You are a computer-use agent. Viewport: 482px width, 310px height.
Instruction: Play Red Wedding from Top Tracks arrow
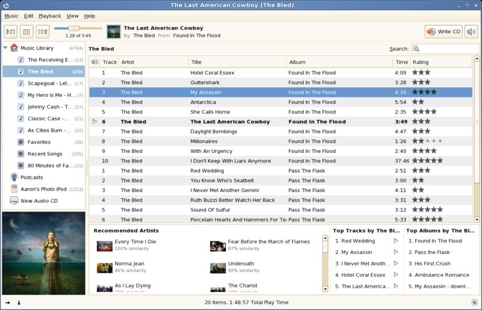[396, 241]
